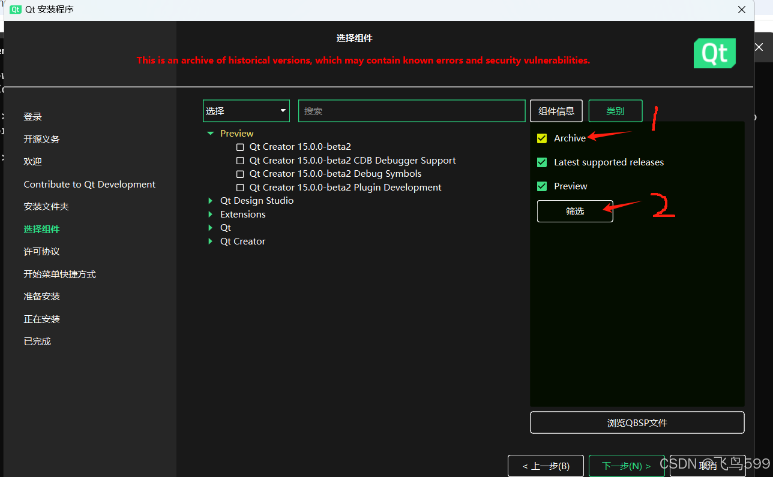This screenshot has height=477, width=773.
Task: Switch to the 组件信息 tab
Action: coord(556,111)
